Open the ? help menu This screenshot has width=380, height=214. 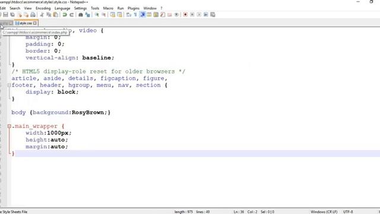(x=161, y=8)
